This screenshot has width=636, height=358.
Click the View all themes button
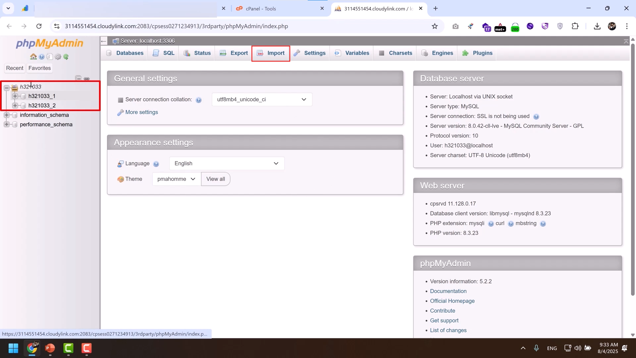click(216, 179)
